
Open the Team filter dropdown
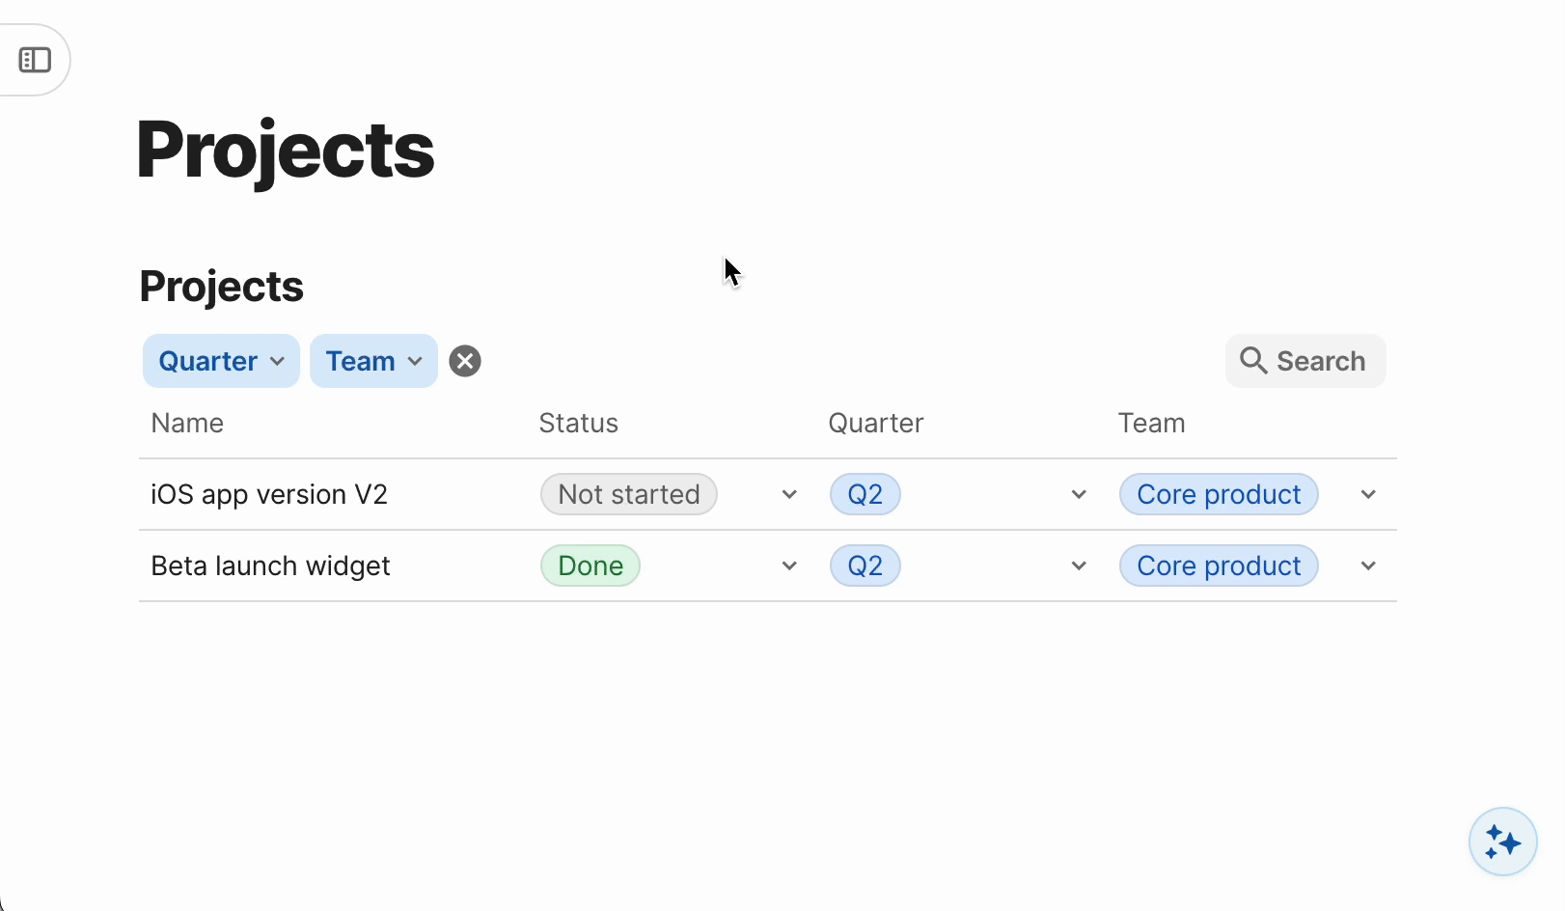coord(373,361)
